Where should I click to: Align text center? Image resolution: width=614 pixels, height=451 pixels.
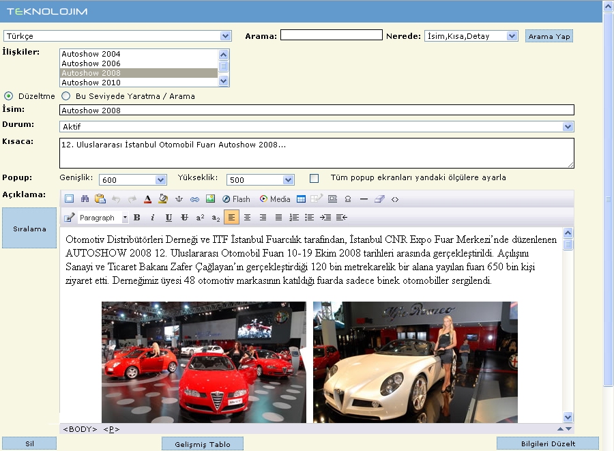(247, 217)
